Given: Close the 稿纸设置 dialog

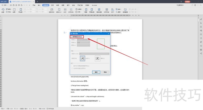Looking at the screenshot, I should 109,34.
